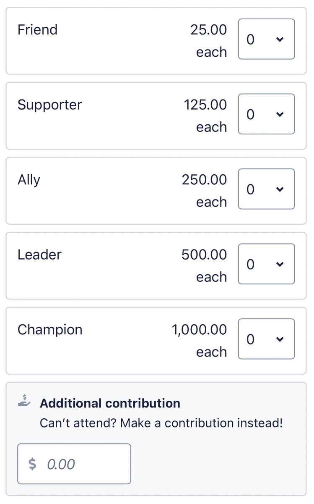Click the 1,000.00 each price text
Viewport: 314px width, 504px height.
(200, 341)
